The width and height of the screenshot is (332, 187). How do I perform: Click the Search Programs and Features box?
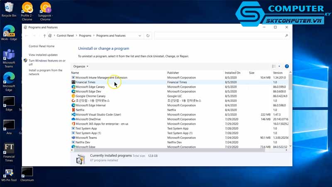tap(220, 36)
